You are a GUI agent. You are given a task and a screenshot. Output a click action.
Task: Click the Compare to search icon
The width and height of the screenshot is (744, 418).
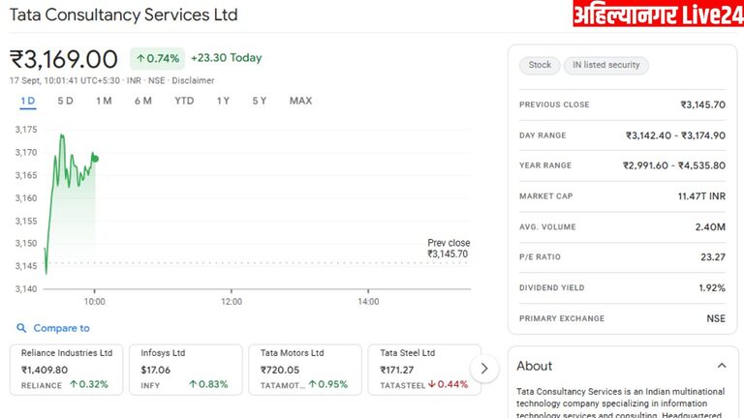[x=21, y=329]
